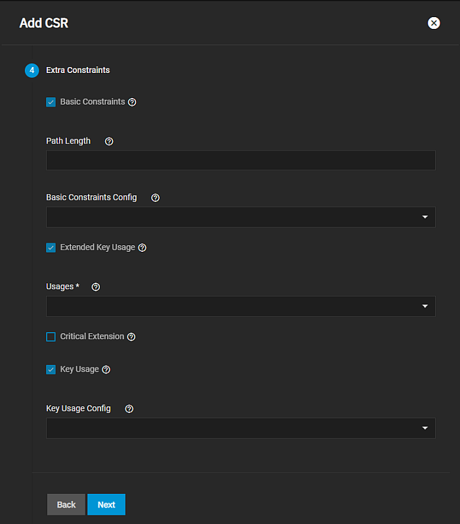The width and height of the screenshot is (460, 524).
Task: Click into the Path Length field
Action: coord(241,160)
